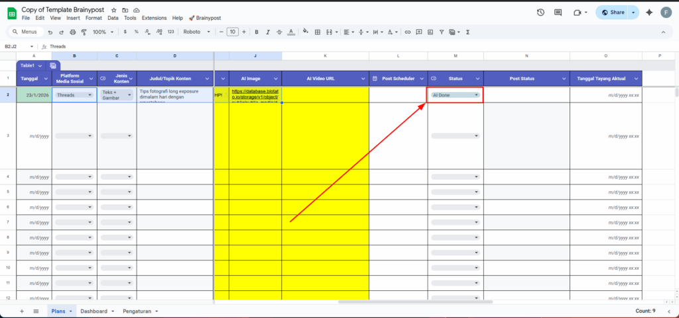Expand the AI Done status dropdown

(476, 95)
